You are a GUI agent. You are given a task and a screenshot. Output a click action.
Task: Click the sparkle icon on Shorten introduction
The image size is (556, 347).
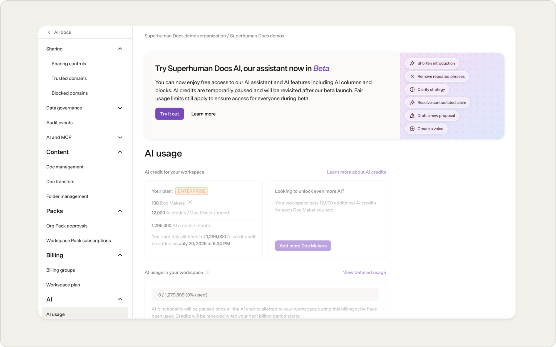click(x=412, y=63)
